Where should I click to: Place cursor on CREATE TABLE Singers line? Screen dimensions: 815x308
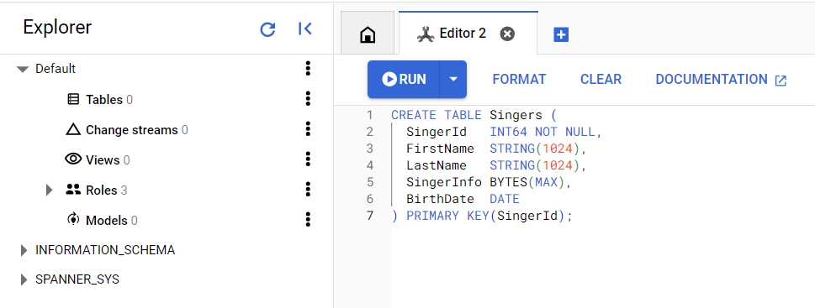pyautogui.click(x=474, y=115)
